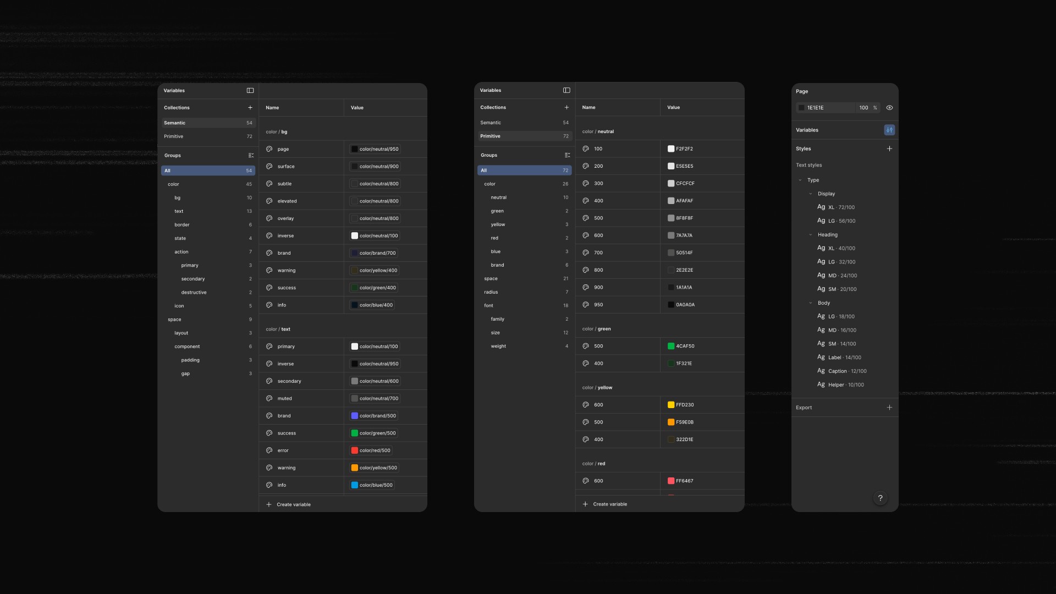Screen dimensions: 1056x594
Task: Click Groups list-options icon in middle panel
Action: tap(567, 155)
